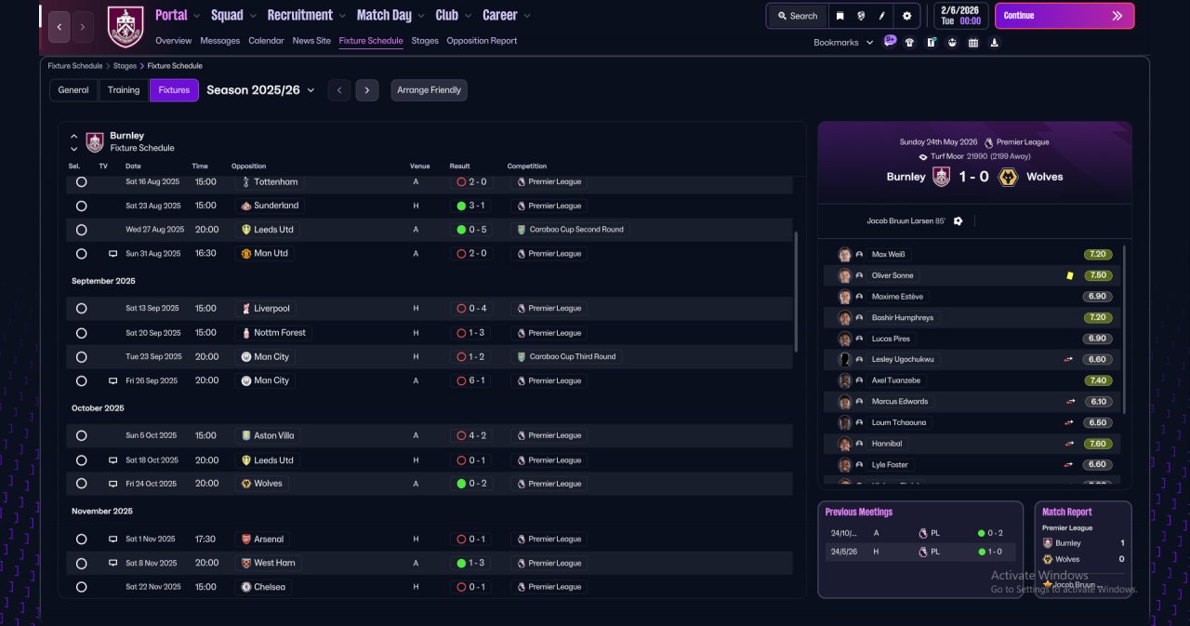This screenshot has width=1190, height=626.
Task: Click the Search field in the top bar
Action: click(798, 16)
